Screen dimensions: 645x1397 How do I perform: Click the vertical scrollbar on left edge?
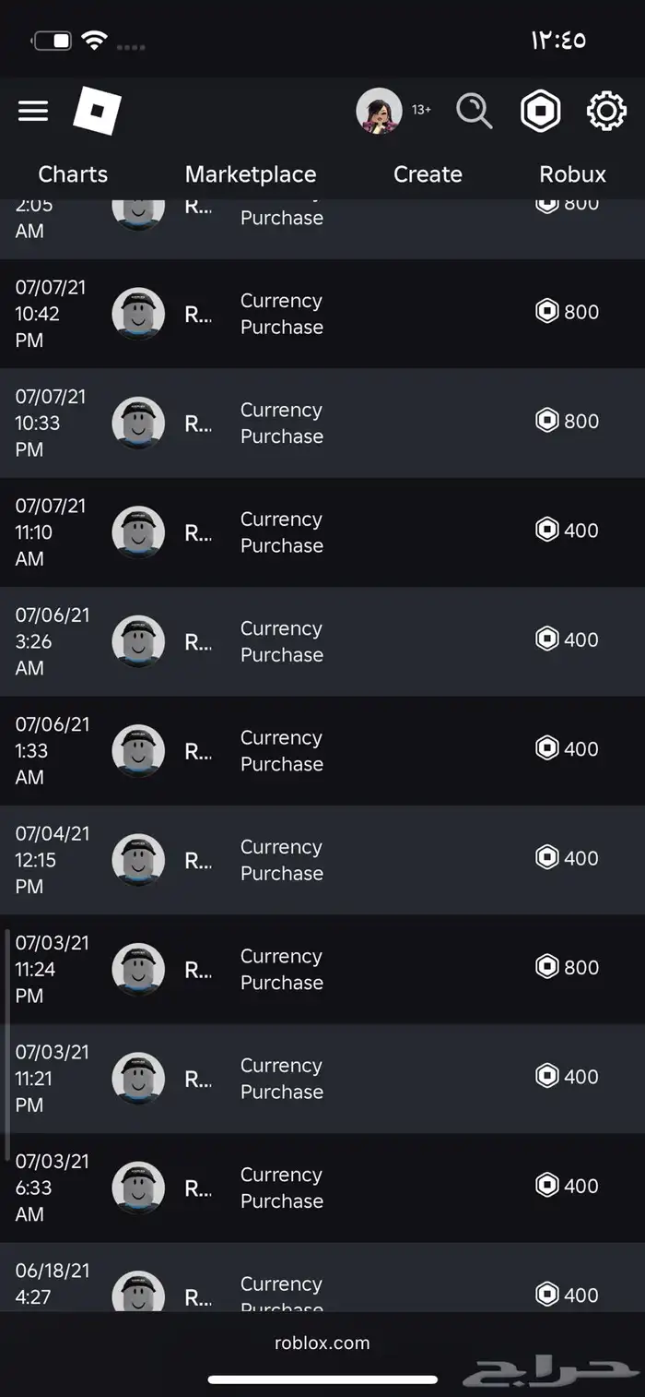7,1045
